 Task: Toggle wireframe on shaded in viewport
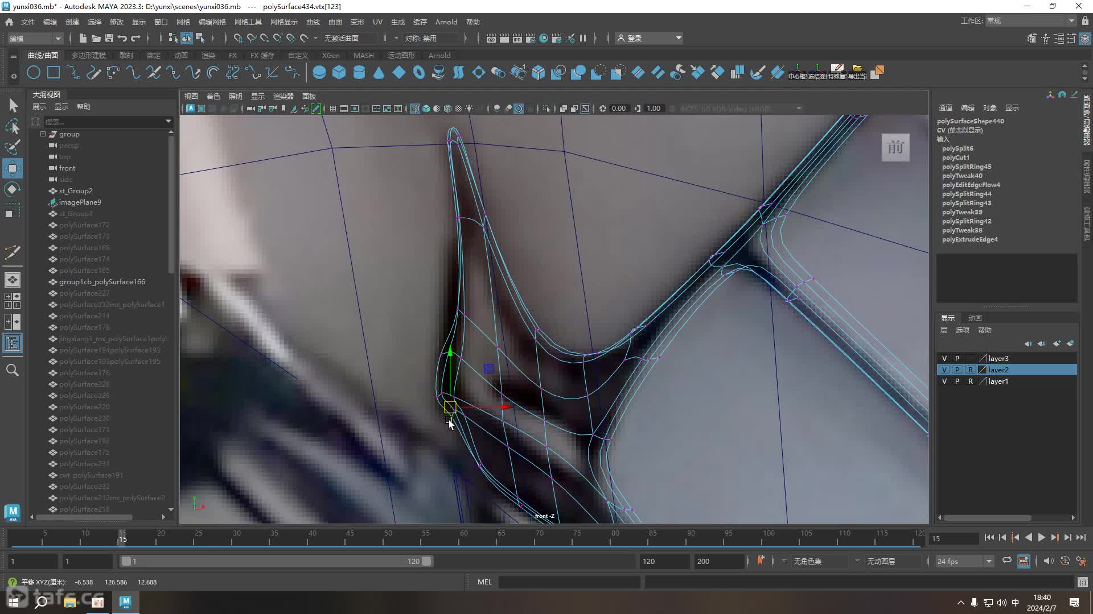(448, 109)
